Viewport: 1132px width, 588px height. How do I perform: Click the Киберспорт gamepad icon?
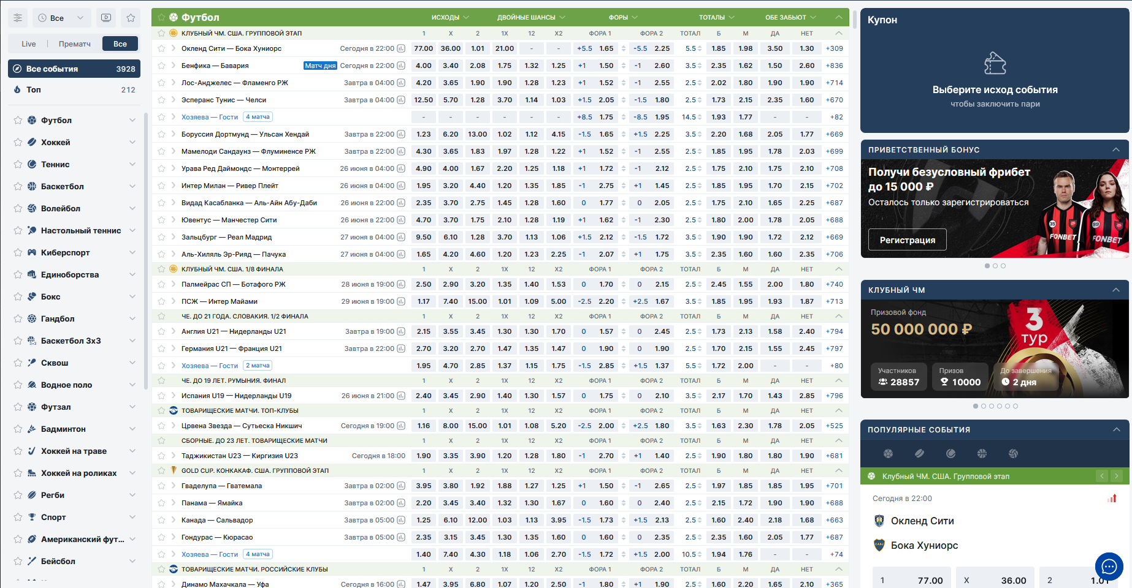[x=32, y=252]
